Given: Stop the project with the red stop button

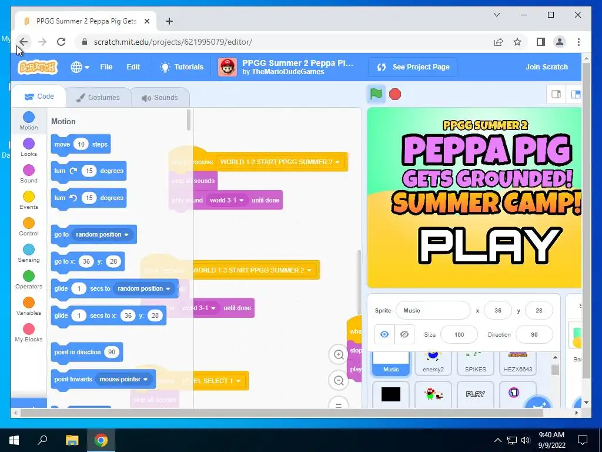Looking at the screenshot, I should tap(395, 94).
